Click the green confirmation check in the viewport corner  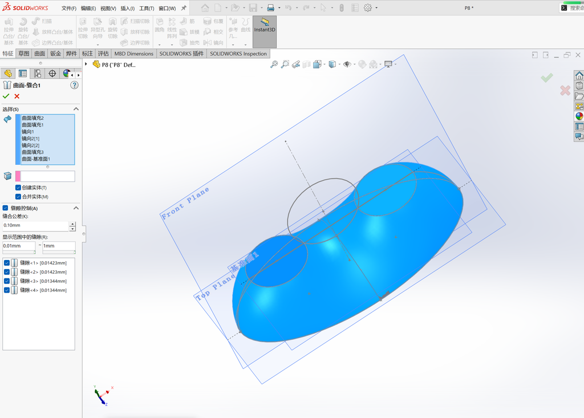pyautogui.click(x=547, y=78)
